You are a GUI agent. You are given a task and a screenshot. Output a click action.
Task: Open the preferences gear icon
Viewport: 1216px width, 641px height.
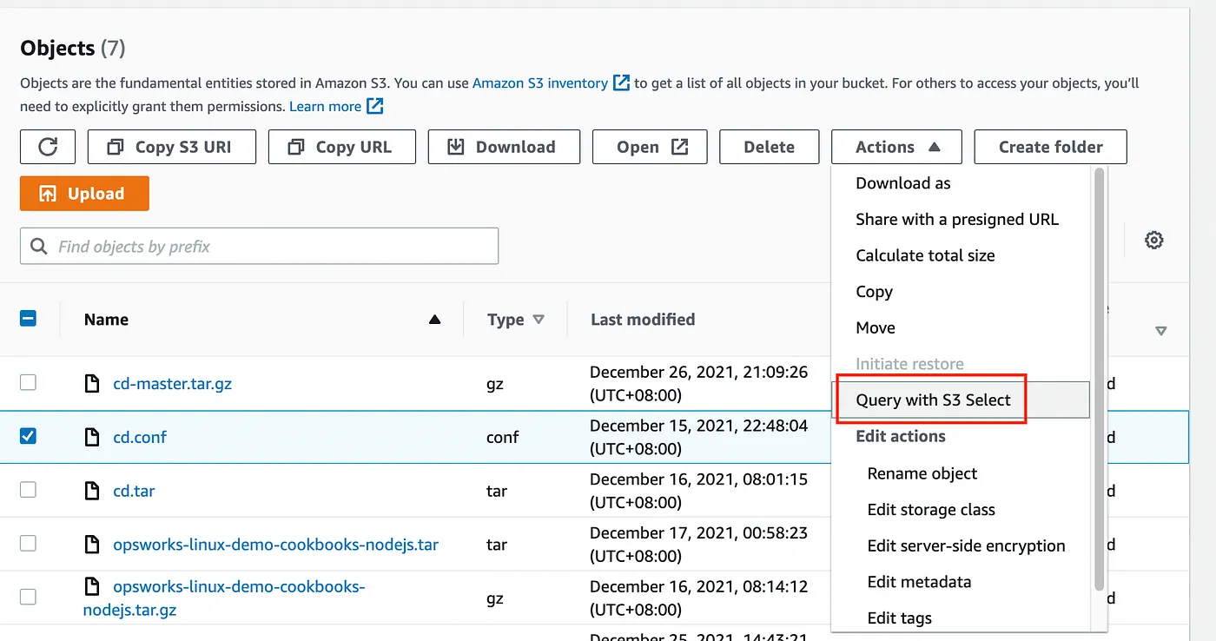click(x=1153, y=241)
